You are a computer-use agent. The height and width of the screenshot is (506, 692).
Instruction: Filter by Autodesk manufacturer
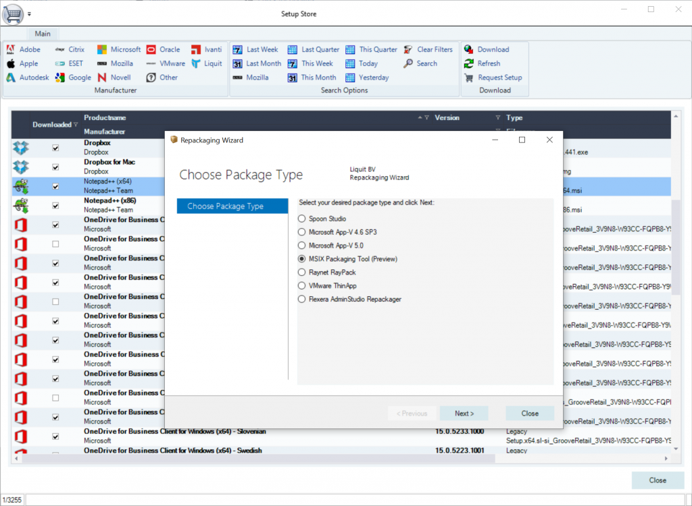point(27,78)
